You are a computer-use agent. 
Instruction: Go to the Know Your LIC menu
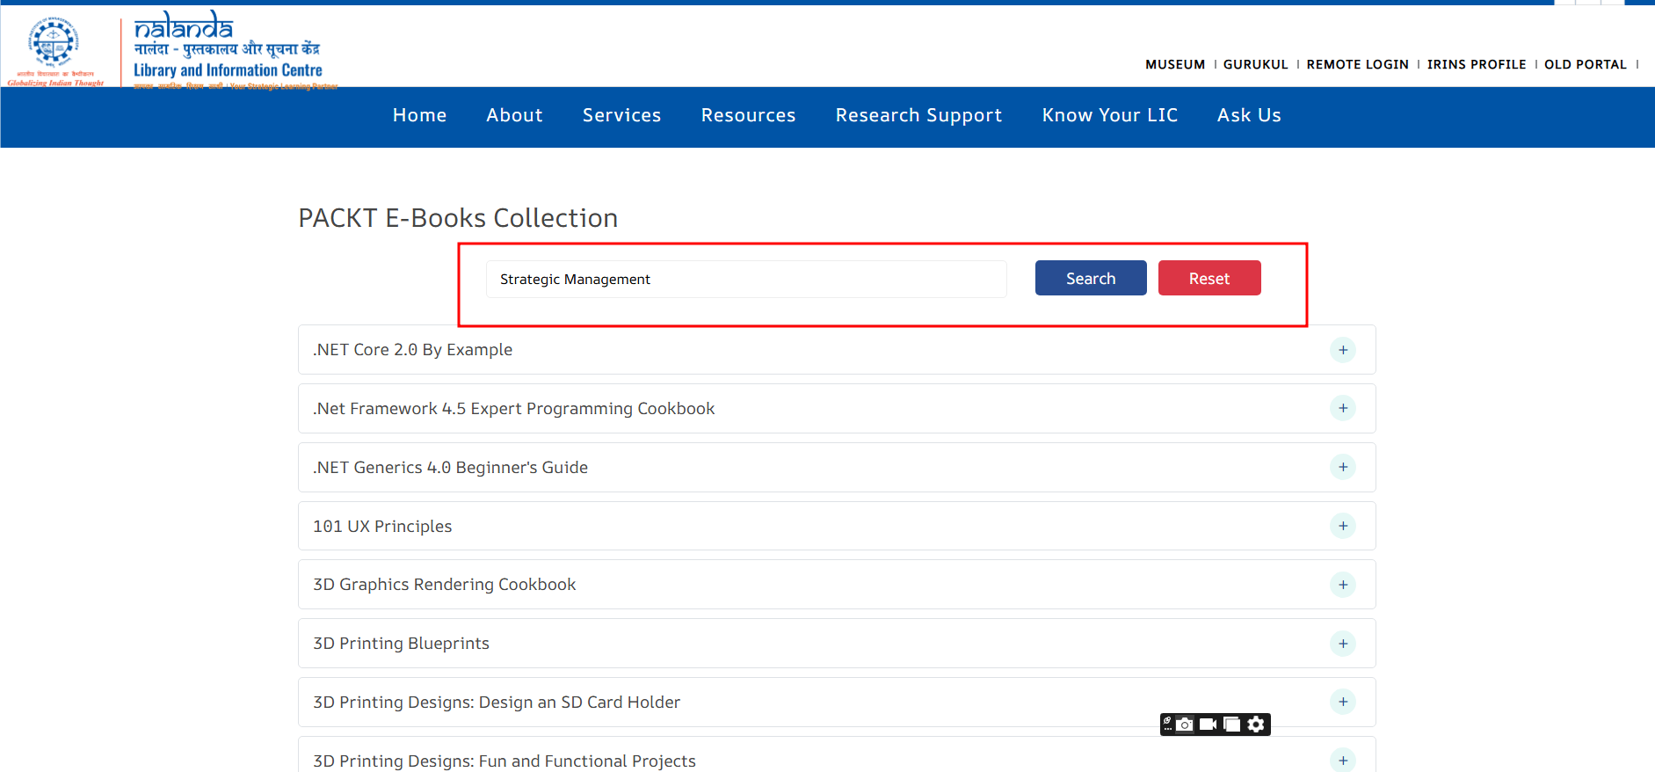click(1109, 115)
